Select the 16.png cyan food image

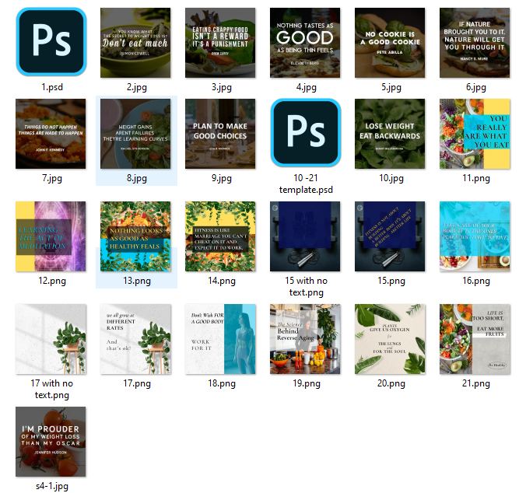click(475, 236)
